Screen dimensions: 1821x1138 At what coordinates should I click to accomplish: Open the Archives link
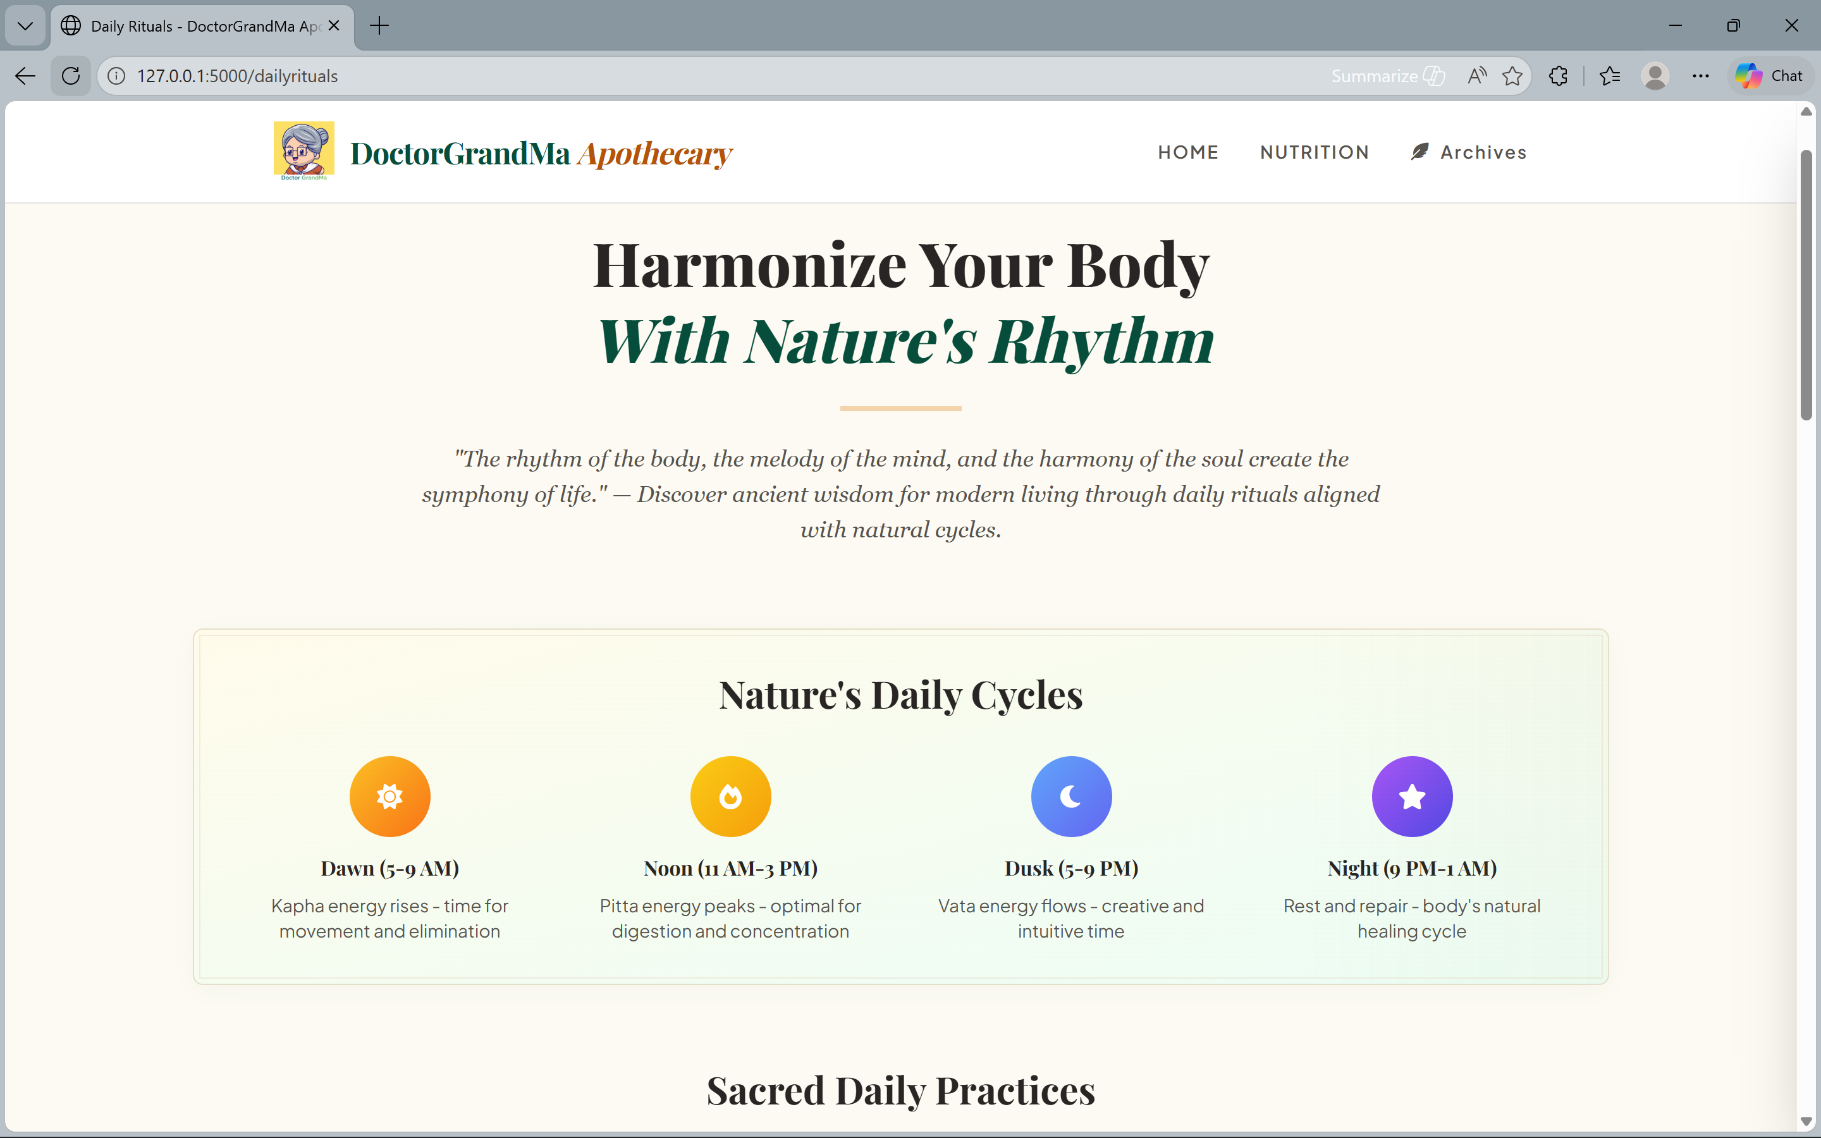pos(1468,152)
